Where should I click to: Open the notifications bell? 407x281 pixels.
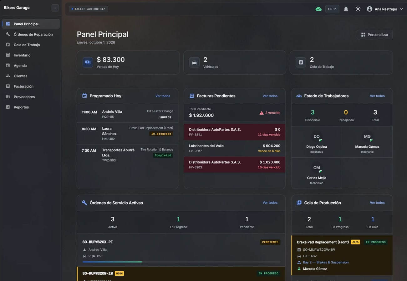point(346,9)
